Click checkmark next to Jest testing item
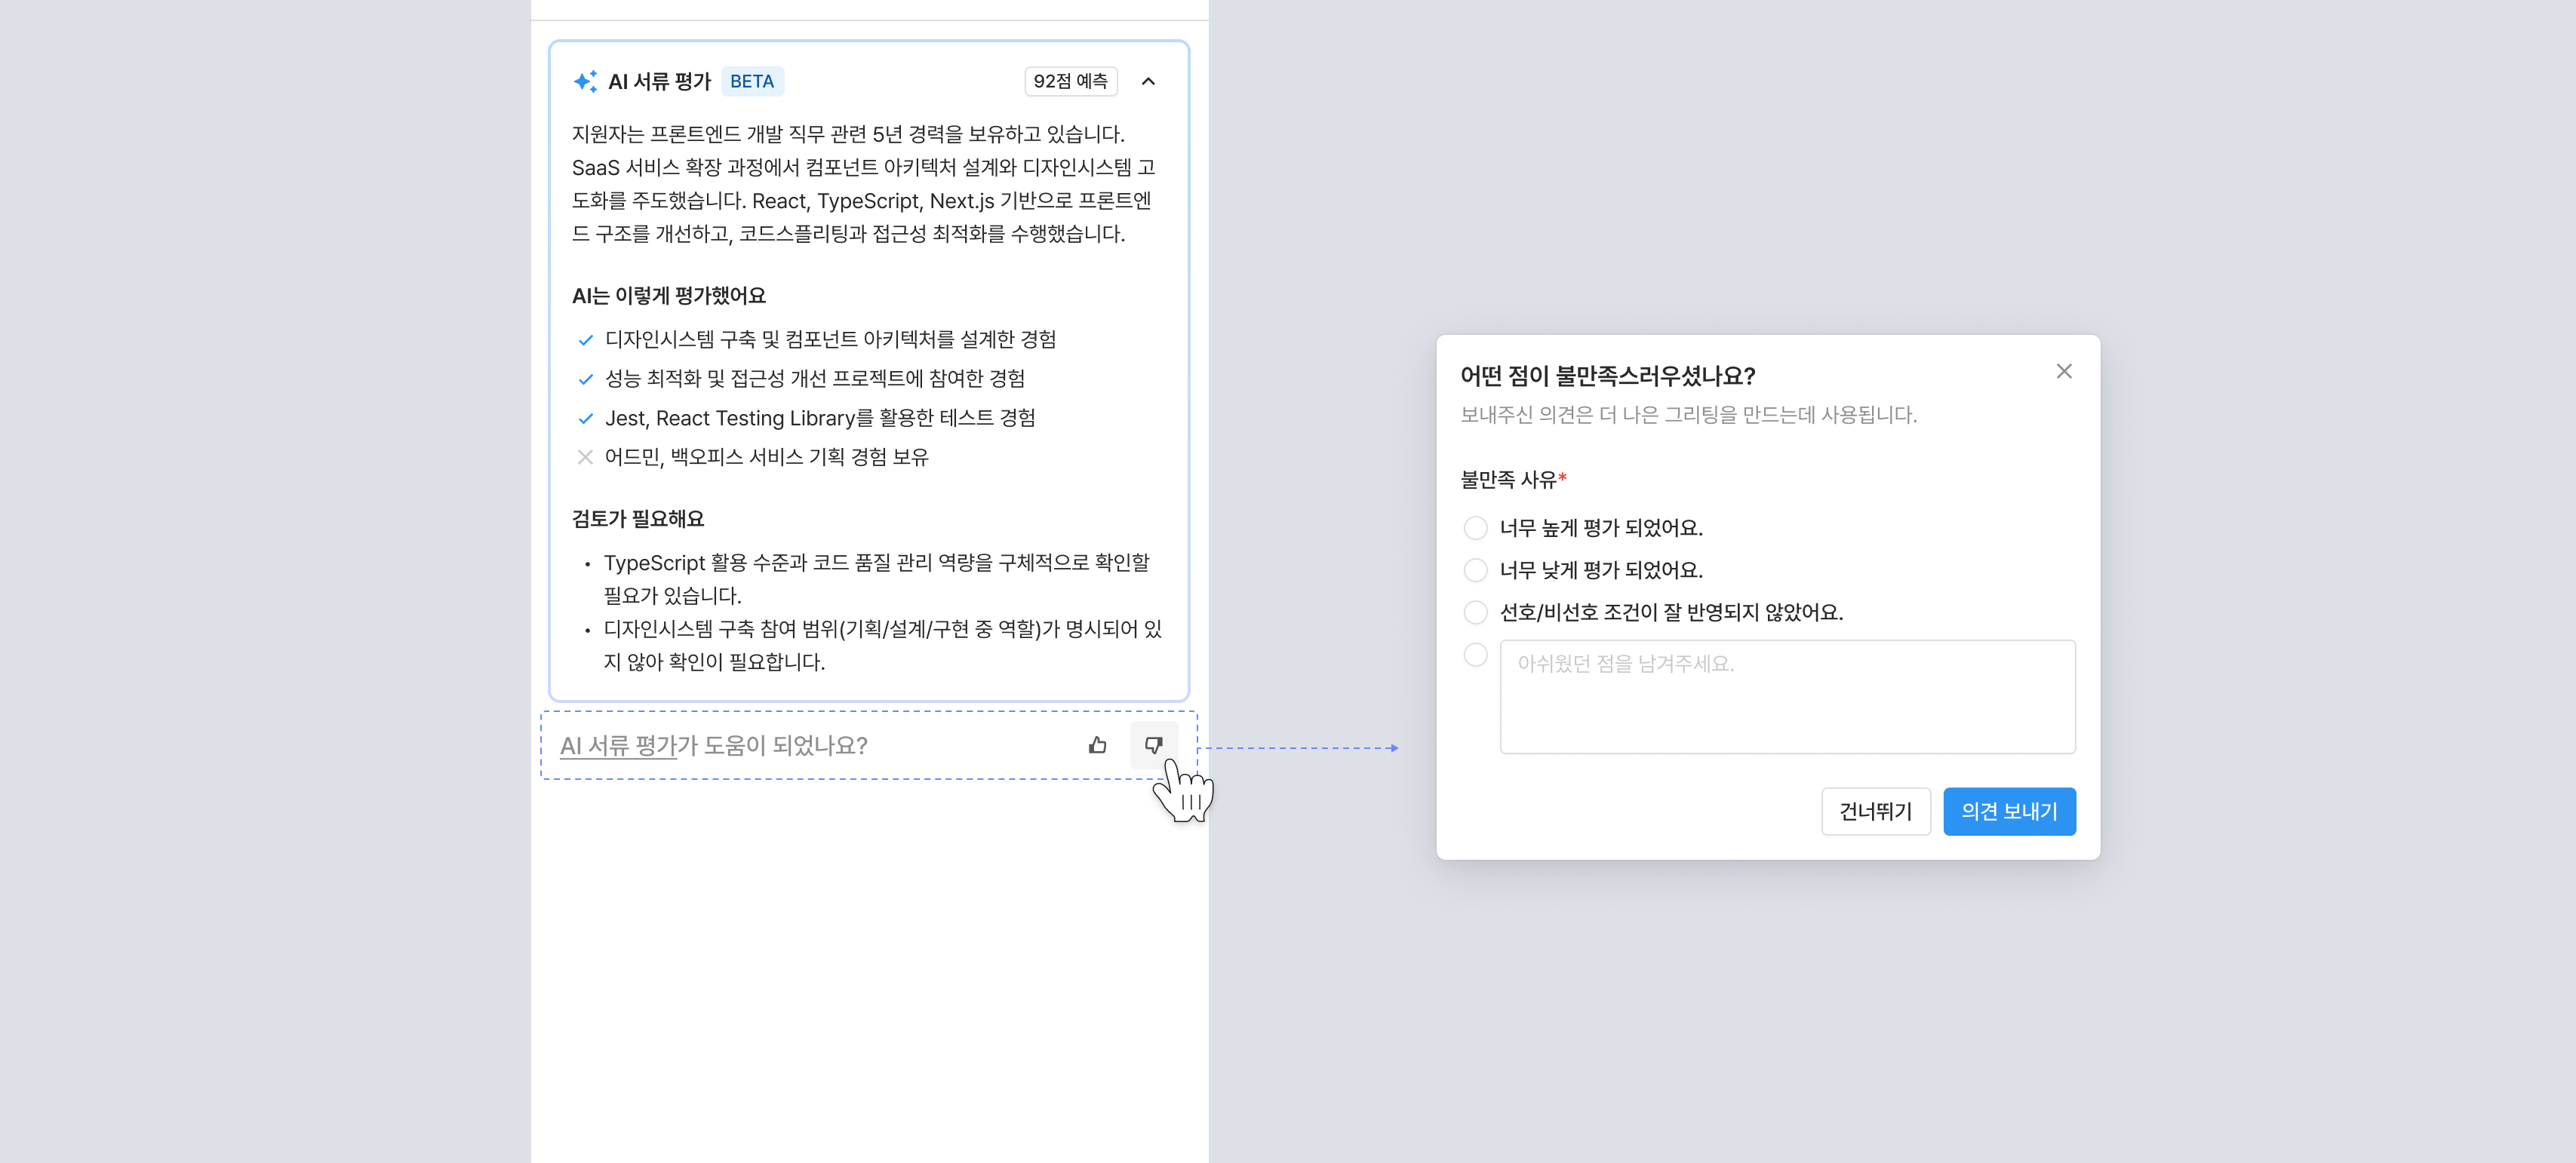Image resolution: width=2576 pixels, height=1163 pixels. tap(585, 419)
